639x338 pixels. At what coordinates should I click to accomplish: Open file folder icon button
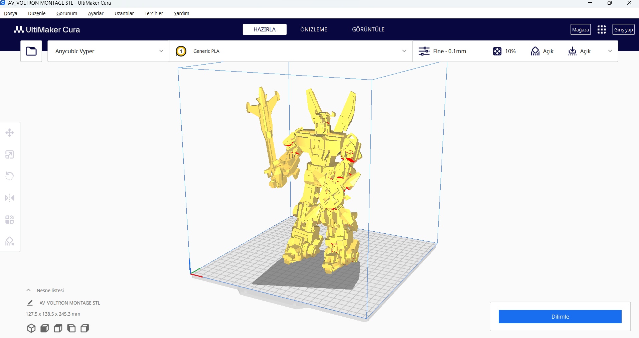tap(31, 51)
